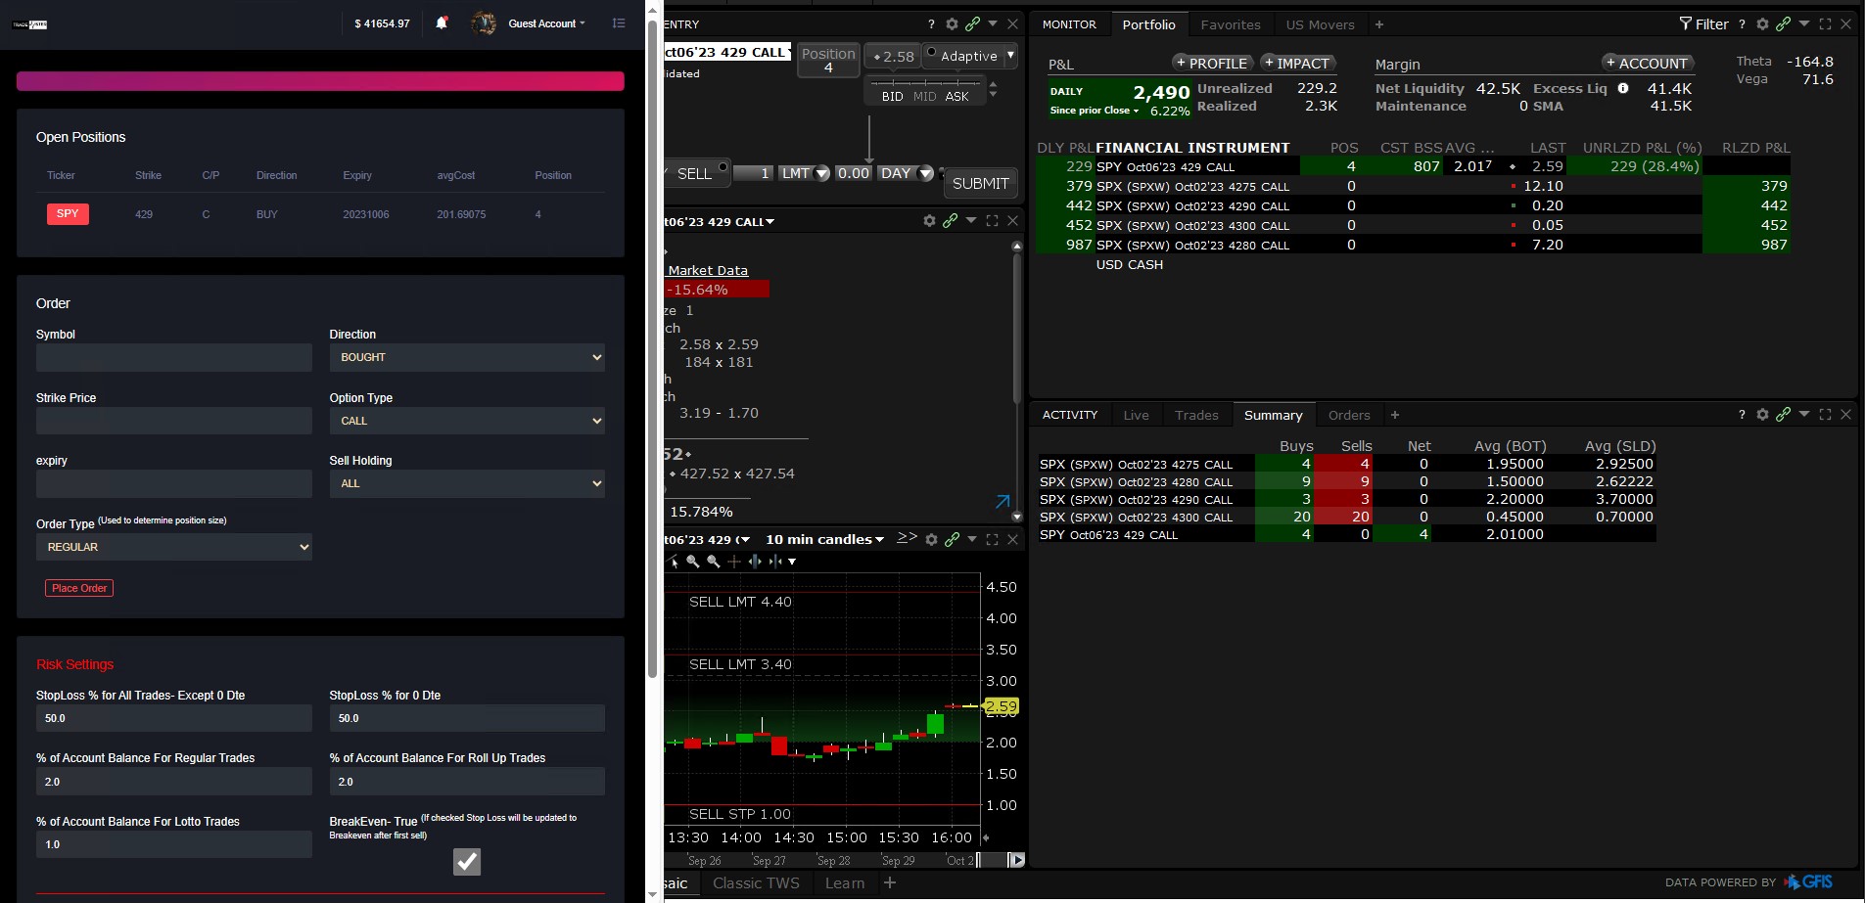Open the list menu icon beside Guest Account
This screenshot has width=1865, height=903.
619,23
